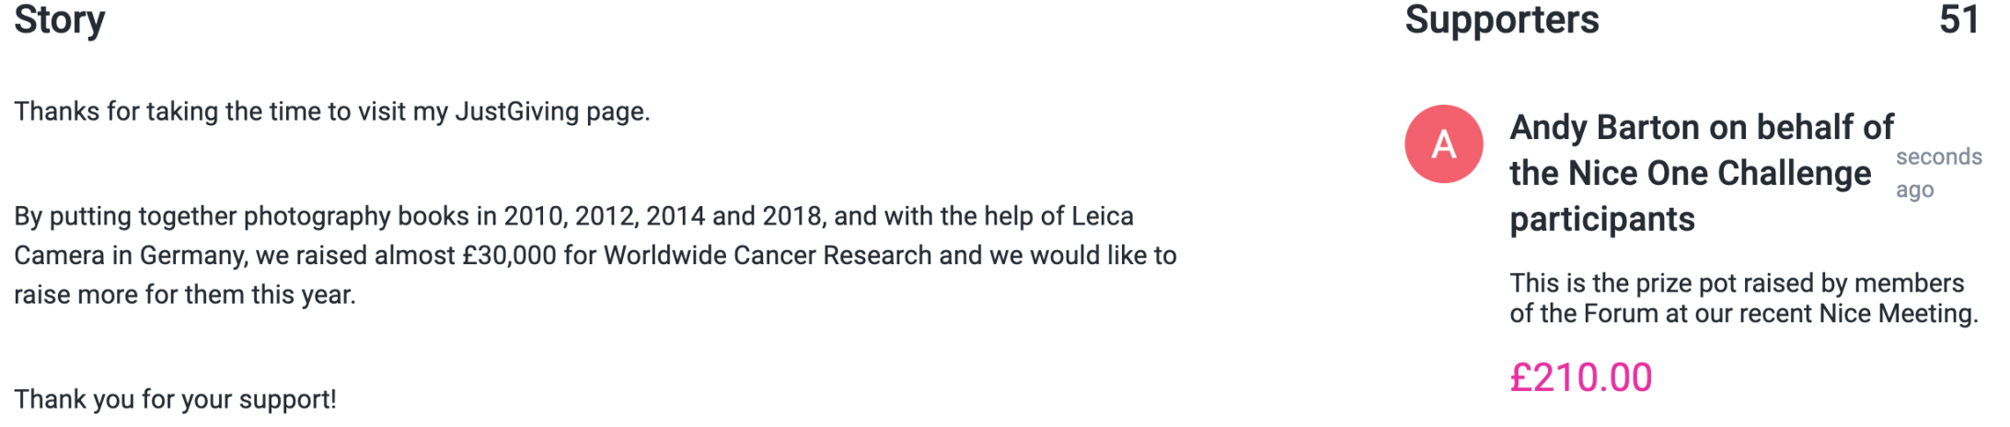Click the Supporters section heading
The image size is (2010, 427).
click(x=1502, y=20)
